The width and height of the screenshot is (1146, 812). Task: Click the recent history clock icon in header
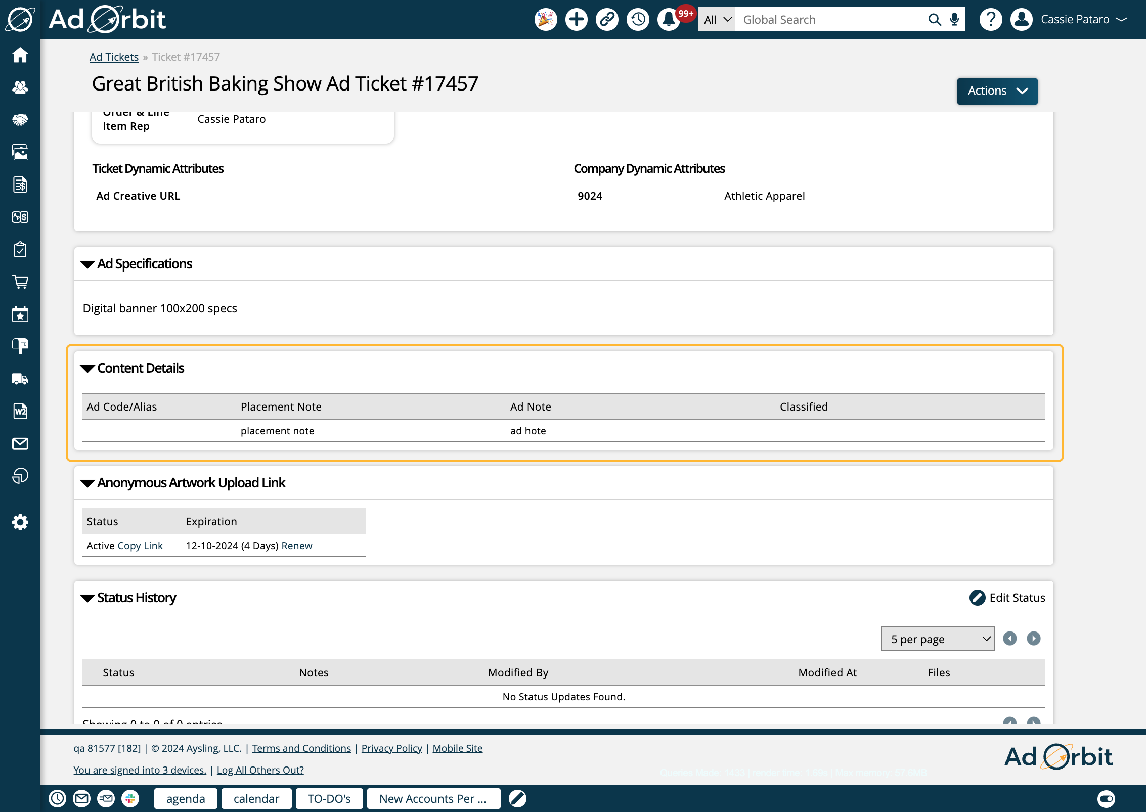tap(638, 20)
